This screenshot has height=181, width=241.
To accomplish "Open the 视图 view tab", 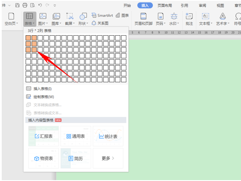I will pos(220,6).
